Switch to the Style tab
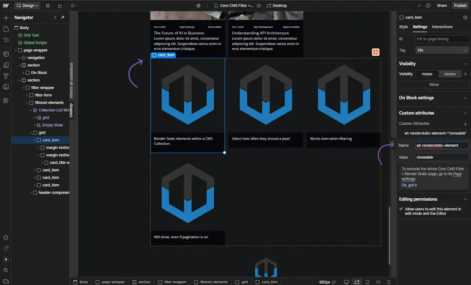Screen dimensions: 471x285 point(403,27)
